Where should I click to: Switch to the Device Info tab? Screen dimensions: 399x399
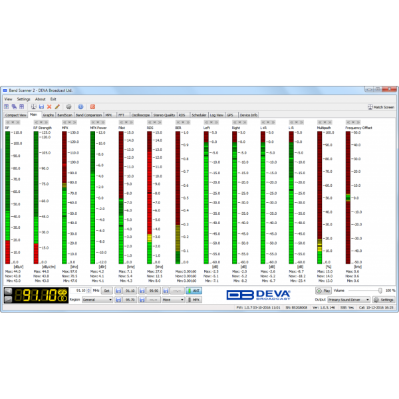pyautogui.click(x=248, y=115)
